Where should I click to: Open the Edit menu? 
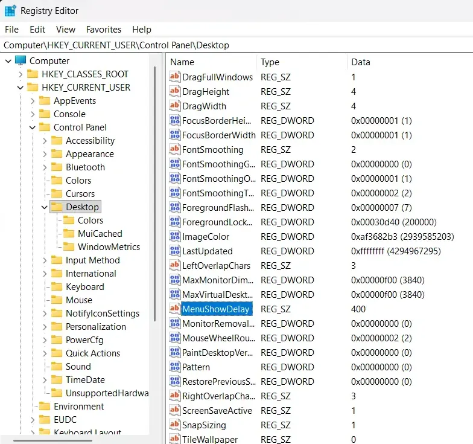click(37, 30)
